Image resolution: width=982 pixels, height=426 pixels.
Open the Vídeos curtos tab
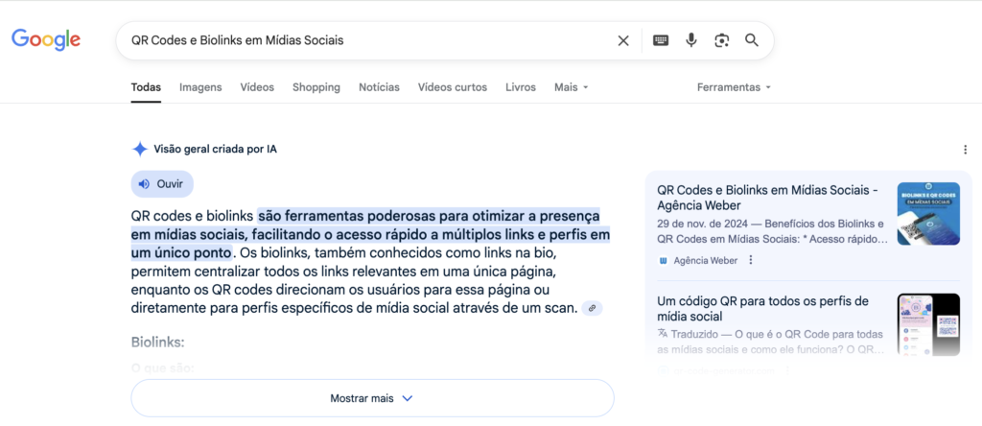pos(452,87)
